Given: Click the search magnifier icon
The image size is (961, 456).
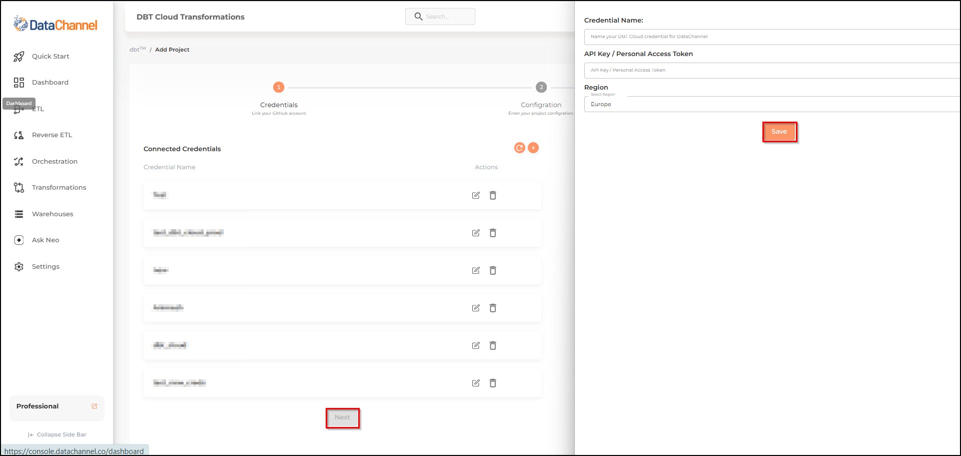Looking at the screenshot, I should click(418, 17).
